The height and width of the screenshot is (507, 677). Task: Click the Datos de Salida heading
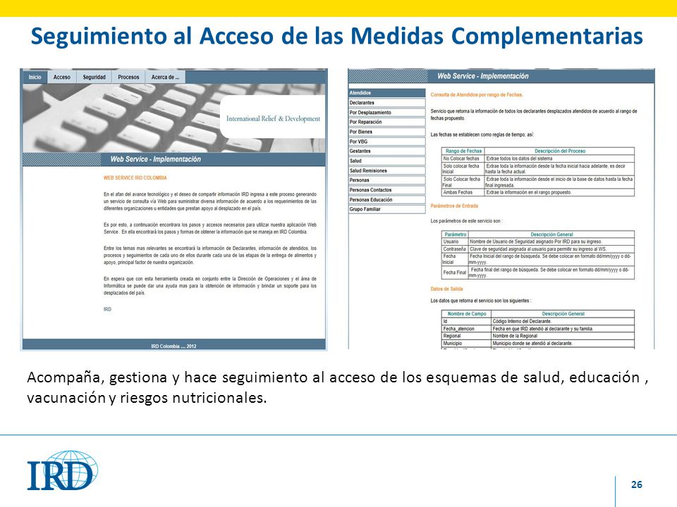point(446,289)
